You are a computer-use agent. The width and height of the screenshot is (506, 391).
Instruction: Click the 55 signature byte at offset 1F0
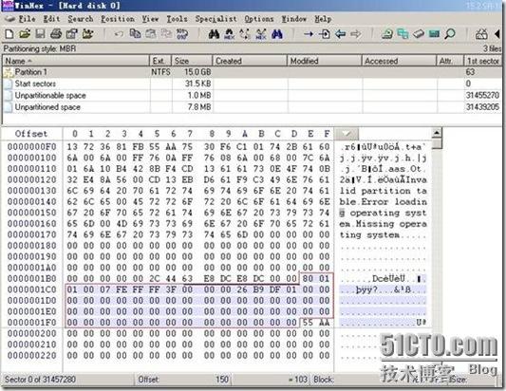pos(308,323)
